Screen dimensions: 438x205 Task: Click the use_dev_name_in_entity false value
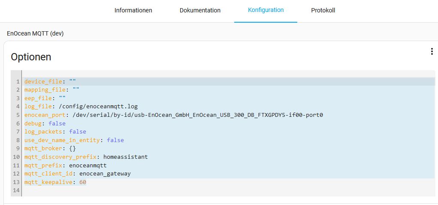(115, 140)
